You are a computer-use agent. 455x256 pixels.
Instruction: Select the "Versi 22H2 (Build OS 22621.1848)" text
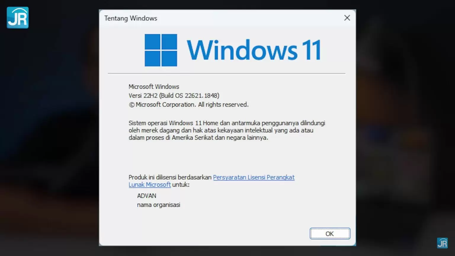[x=174, y=95]
